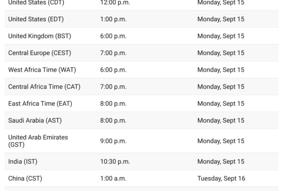
Task: Select the 1:00 a.m. China time
Action: [x=113, y=178]
